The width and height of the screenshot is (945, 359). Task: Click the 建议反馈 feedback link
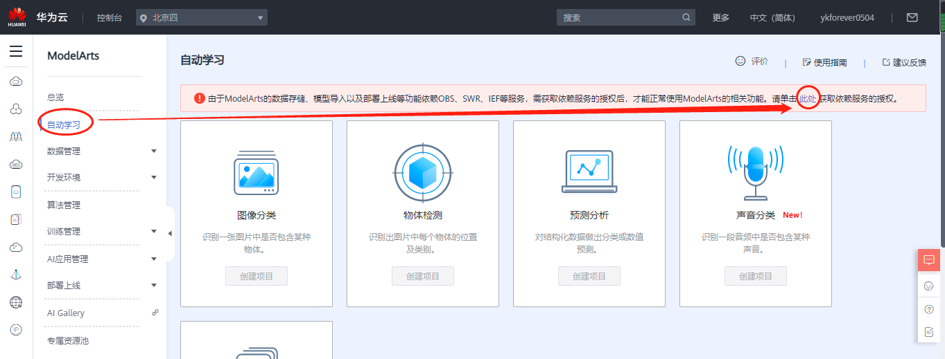click(904, 62)
